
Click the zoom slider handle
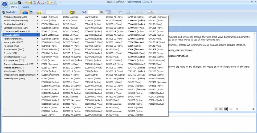click(x=237, y=109)
